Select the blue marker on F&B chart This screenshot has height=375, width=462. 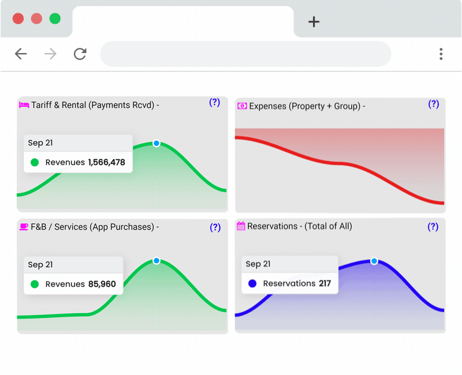pos(156,261)
